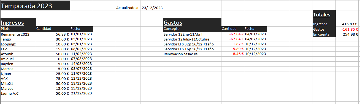Image resolution: width=360 pixels, height=104 pixels.
Task: Click the Servidor LFS 16p expense concept
Action: [x=192, y=49]
